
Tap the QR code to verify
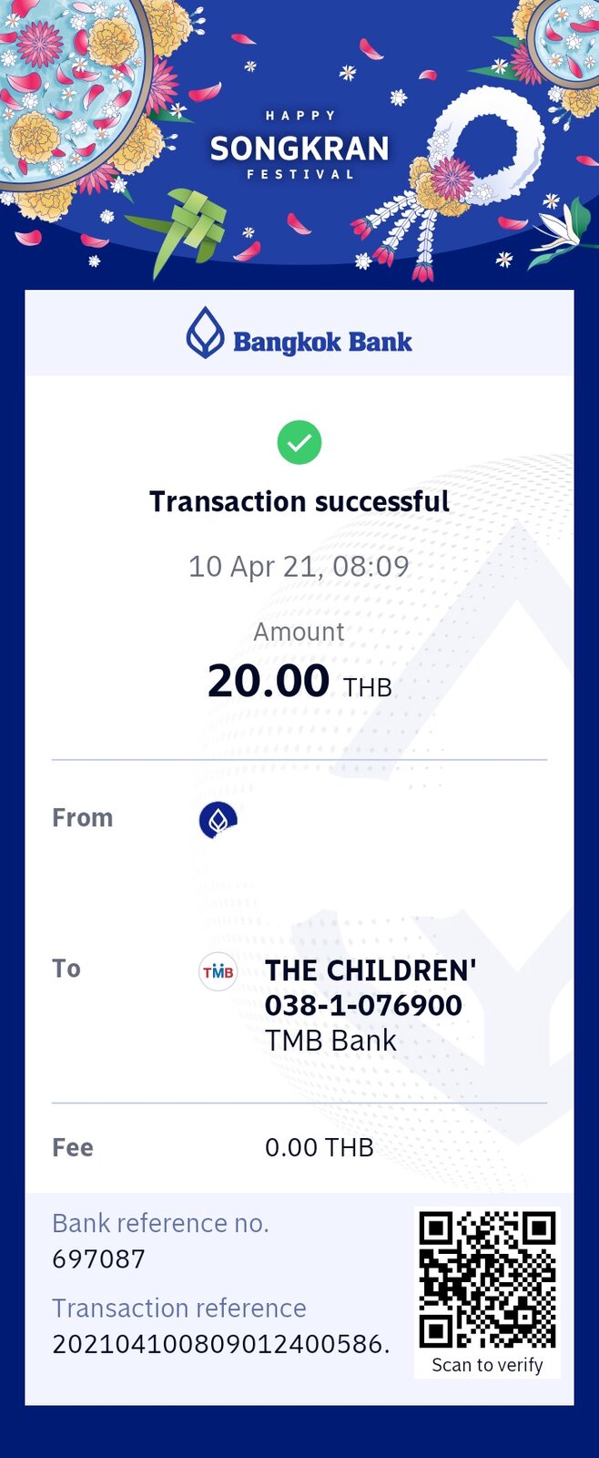tap(487, 1279)
